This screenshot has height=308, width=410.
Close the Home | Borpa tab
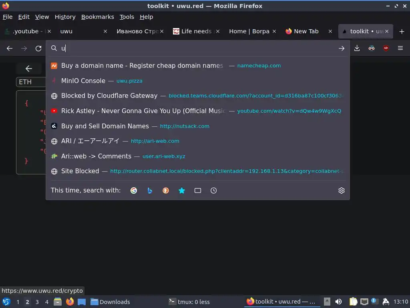tap(274, 31)
